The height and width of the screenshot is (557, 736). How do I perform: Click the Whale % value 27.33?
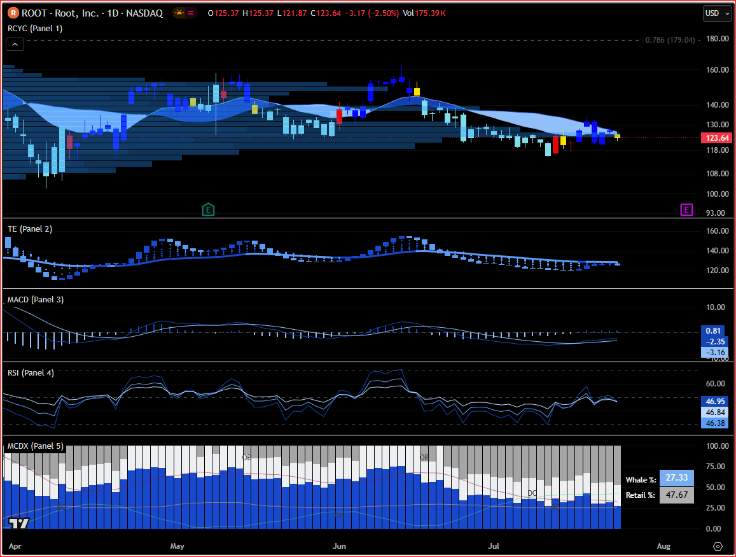coord(676,477)
